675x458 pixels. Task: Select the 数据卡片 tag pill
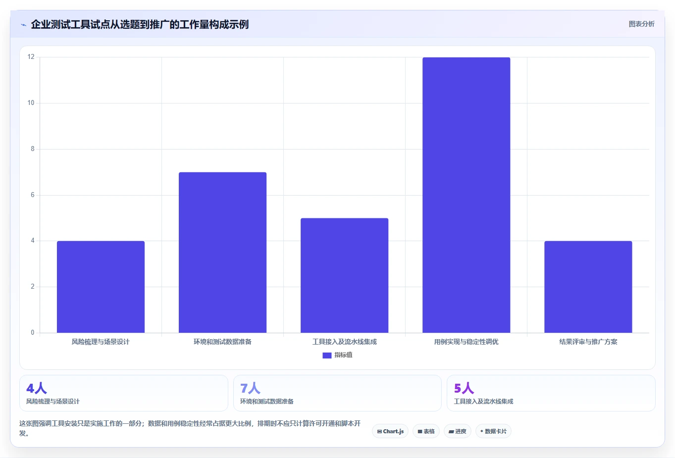pos(493,431)
